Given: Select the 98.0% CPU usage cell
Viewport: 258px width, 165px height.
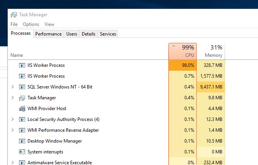Looking at the screenshot, I should [x=182, y=65].
